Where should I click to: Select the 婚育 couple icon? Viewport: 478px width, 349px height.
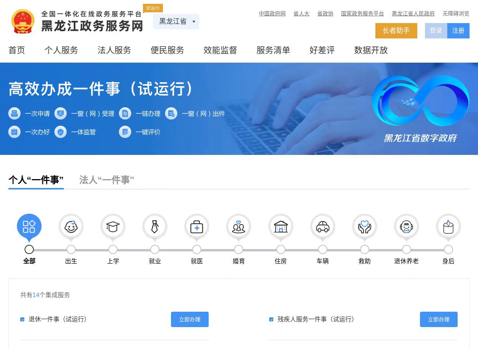coord(239,226)
